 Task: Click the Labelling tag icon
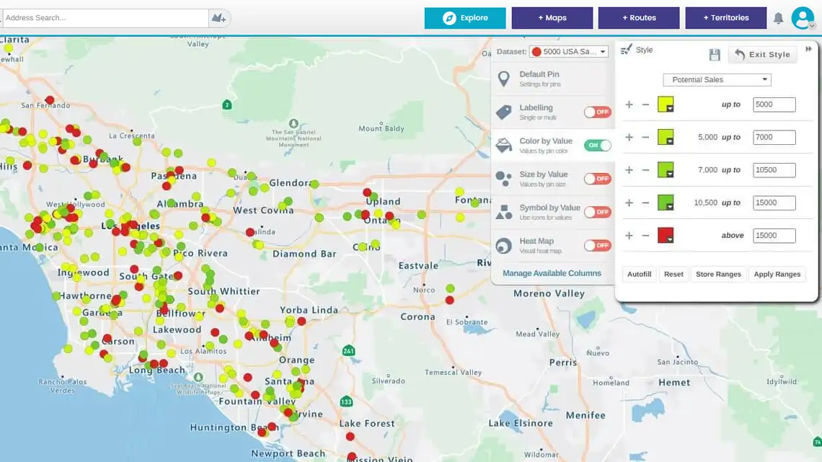pos(505,112)
